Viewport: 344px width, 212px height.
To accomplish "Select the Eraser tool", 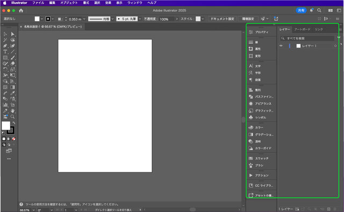I will click(x=13, y=63).
